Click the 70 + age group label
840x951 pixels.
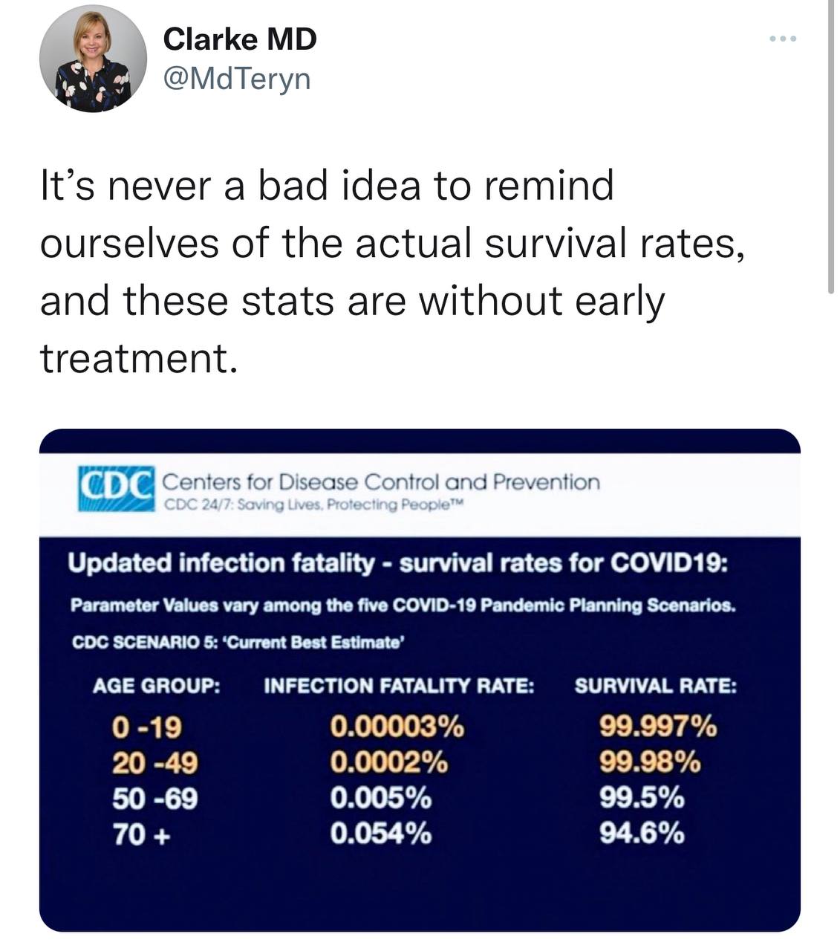141,835
